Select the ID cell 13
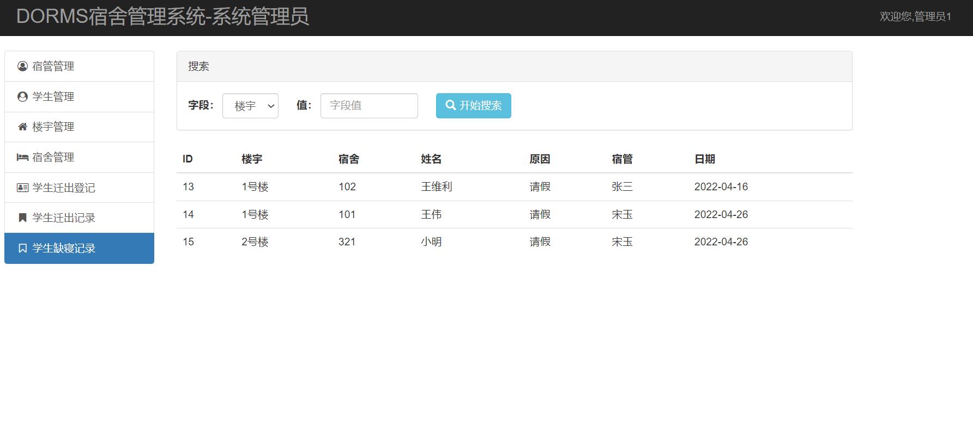 (x=188, y=187)
